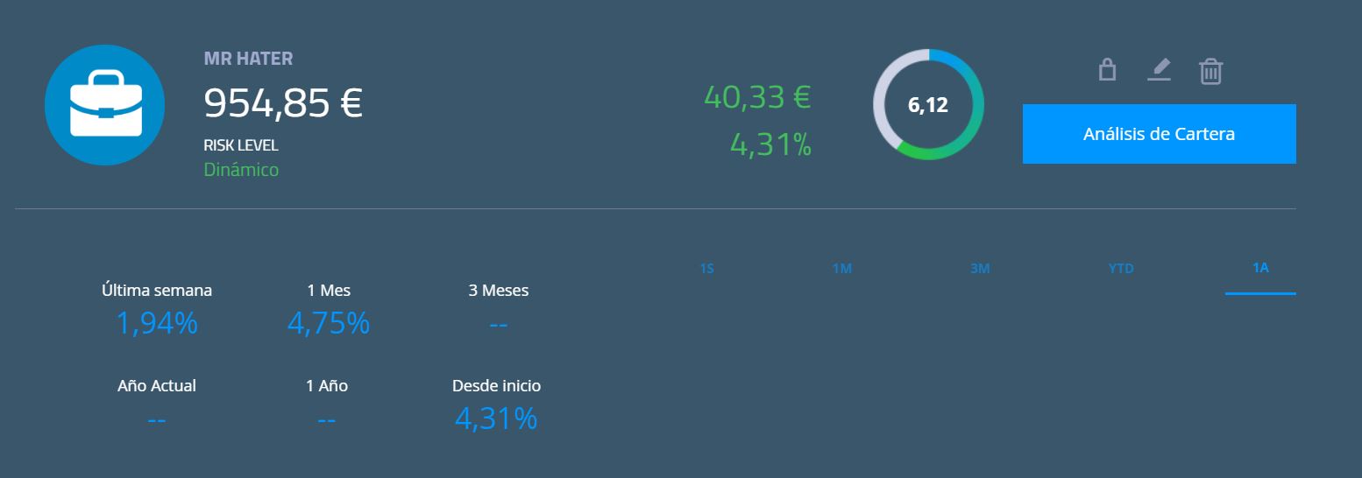
Task: Click the 954,85 € portfolio value
Action: 283,102
